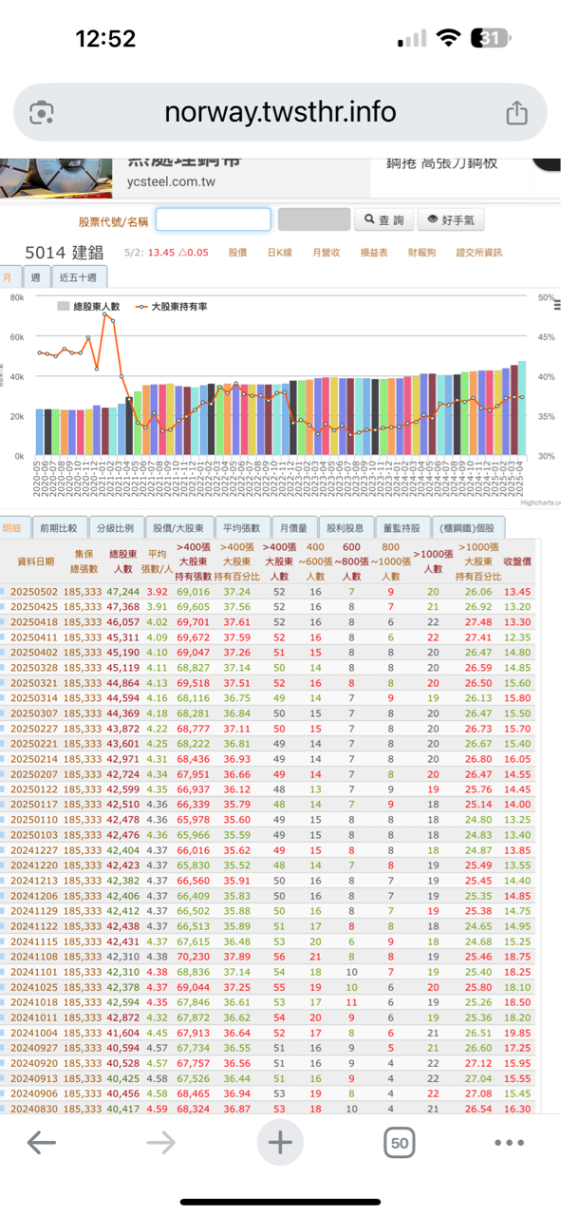Click date 20241108 in the table
The width and height of the screenshot is (561, 1216).
click(34, 957)
